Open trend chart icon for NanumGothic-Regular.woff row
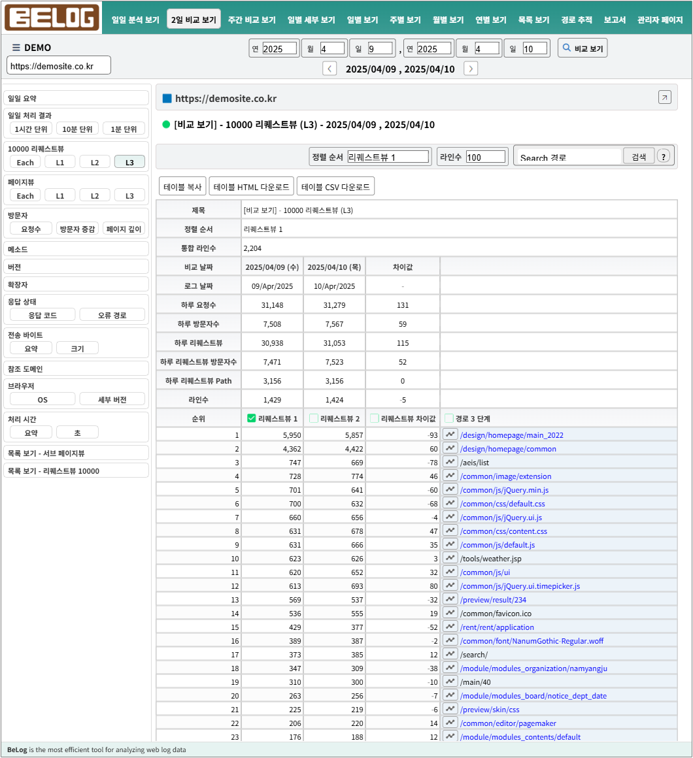 click(x=450, y=640)
